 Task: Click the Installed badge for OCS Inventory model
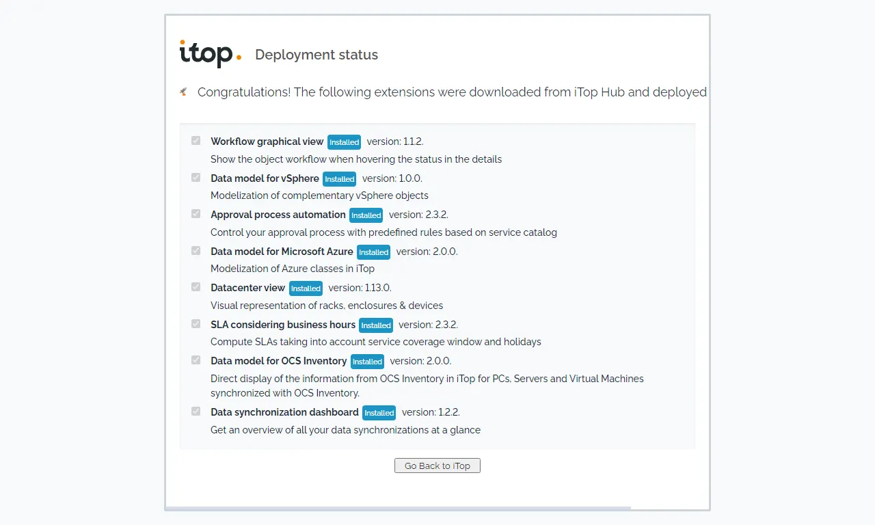coord(367,362)
